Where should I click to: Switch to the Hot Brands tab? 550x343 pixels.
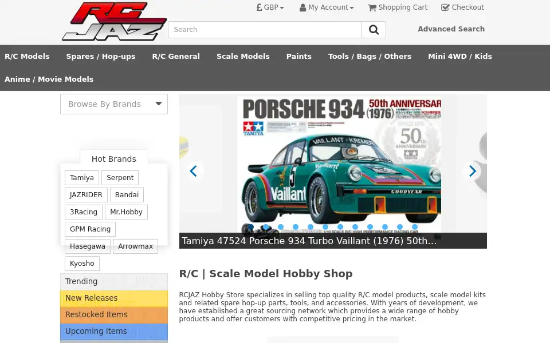click(x=113, y=158)
